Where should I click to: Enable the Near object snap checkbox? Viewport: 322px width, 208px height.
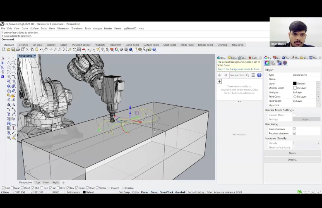12,188
